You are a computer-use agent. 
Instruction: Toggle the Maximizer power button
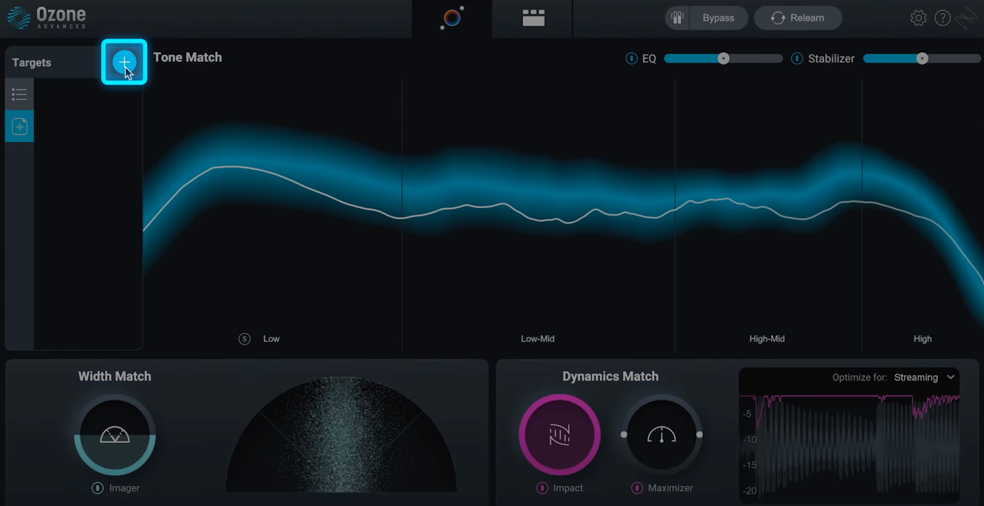[637, 488]
